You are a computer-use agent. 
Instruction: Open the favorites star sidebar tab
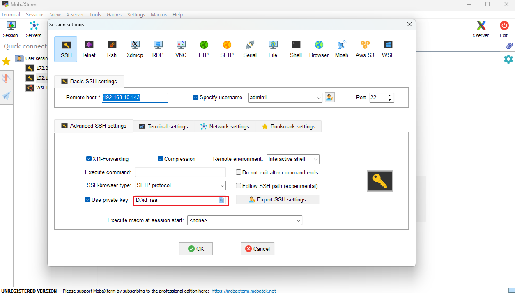pos(6,62)
